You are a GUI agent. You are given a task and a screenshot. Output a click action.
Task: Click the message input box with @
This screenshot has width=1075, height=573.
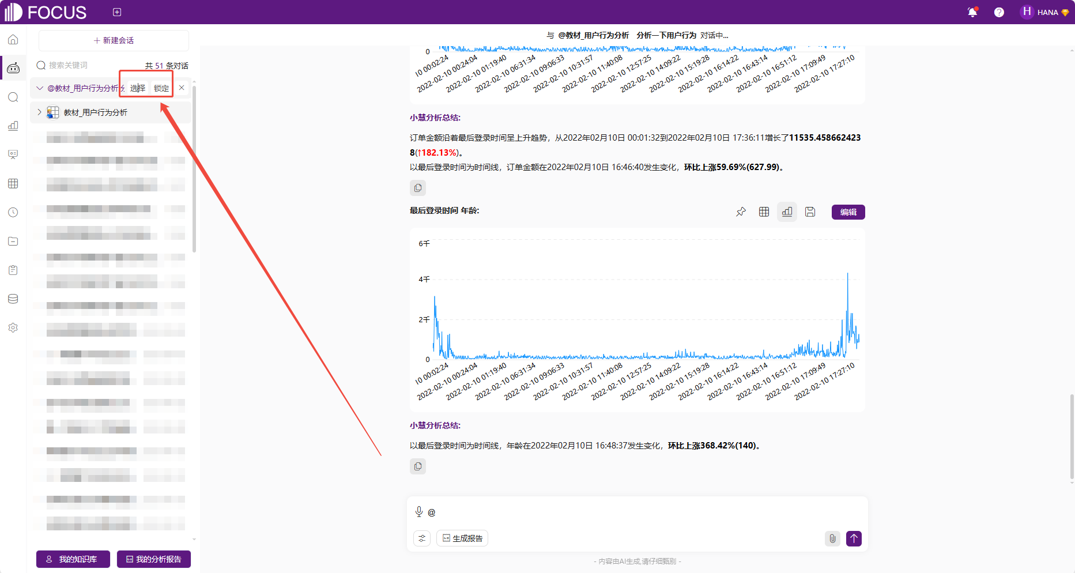[637, 512]
